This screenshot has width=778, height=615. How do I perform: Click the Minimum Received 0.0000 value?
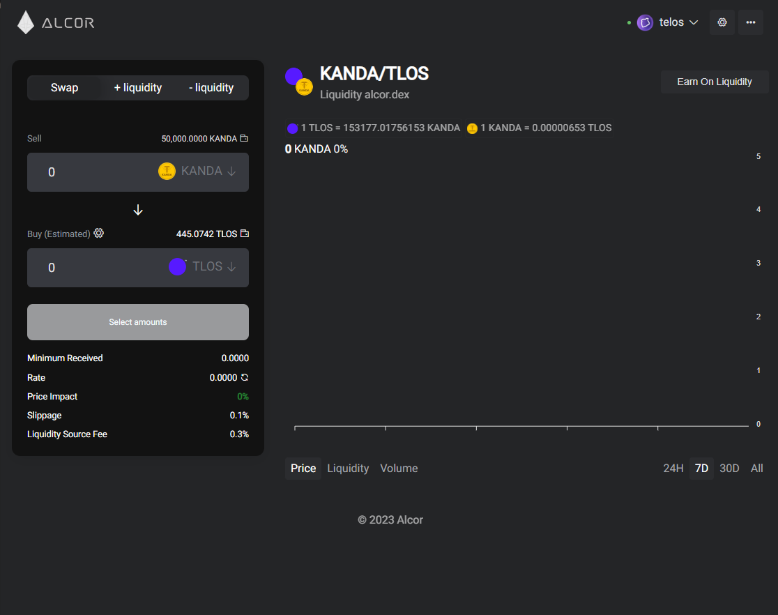pyautogui.click(x=235, y=358)
